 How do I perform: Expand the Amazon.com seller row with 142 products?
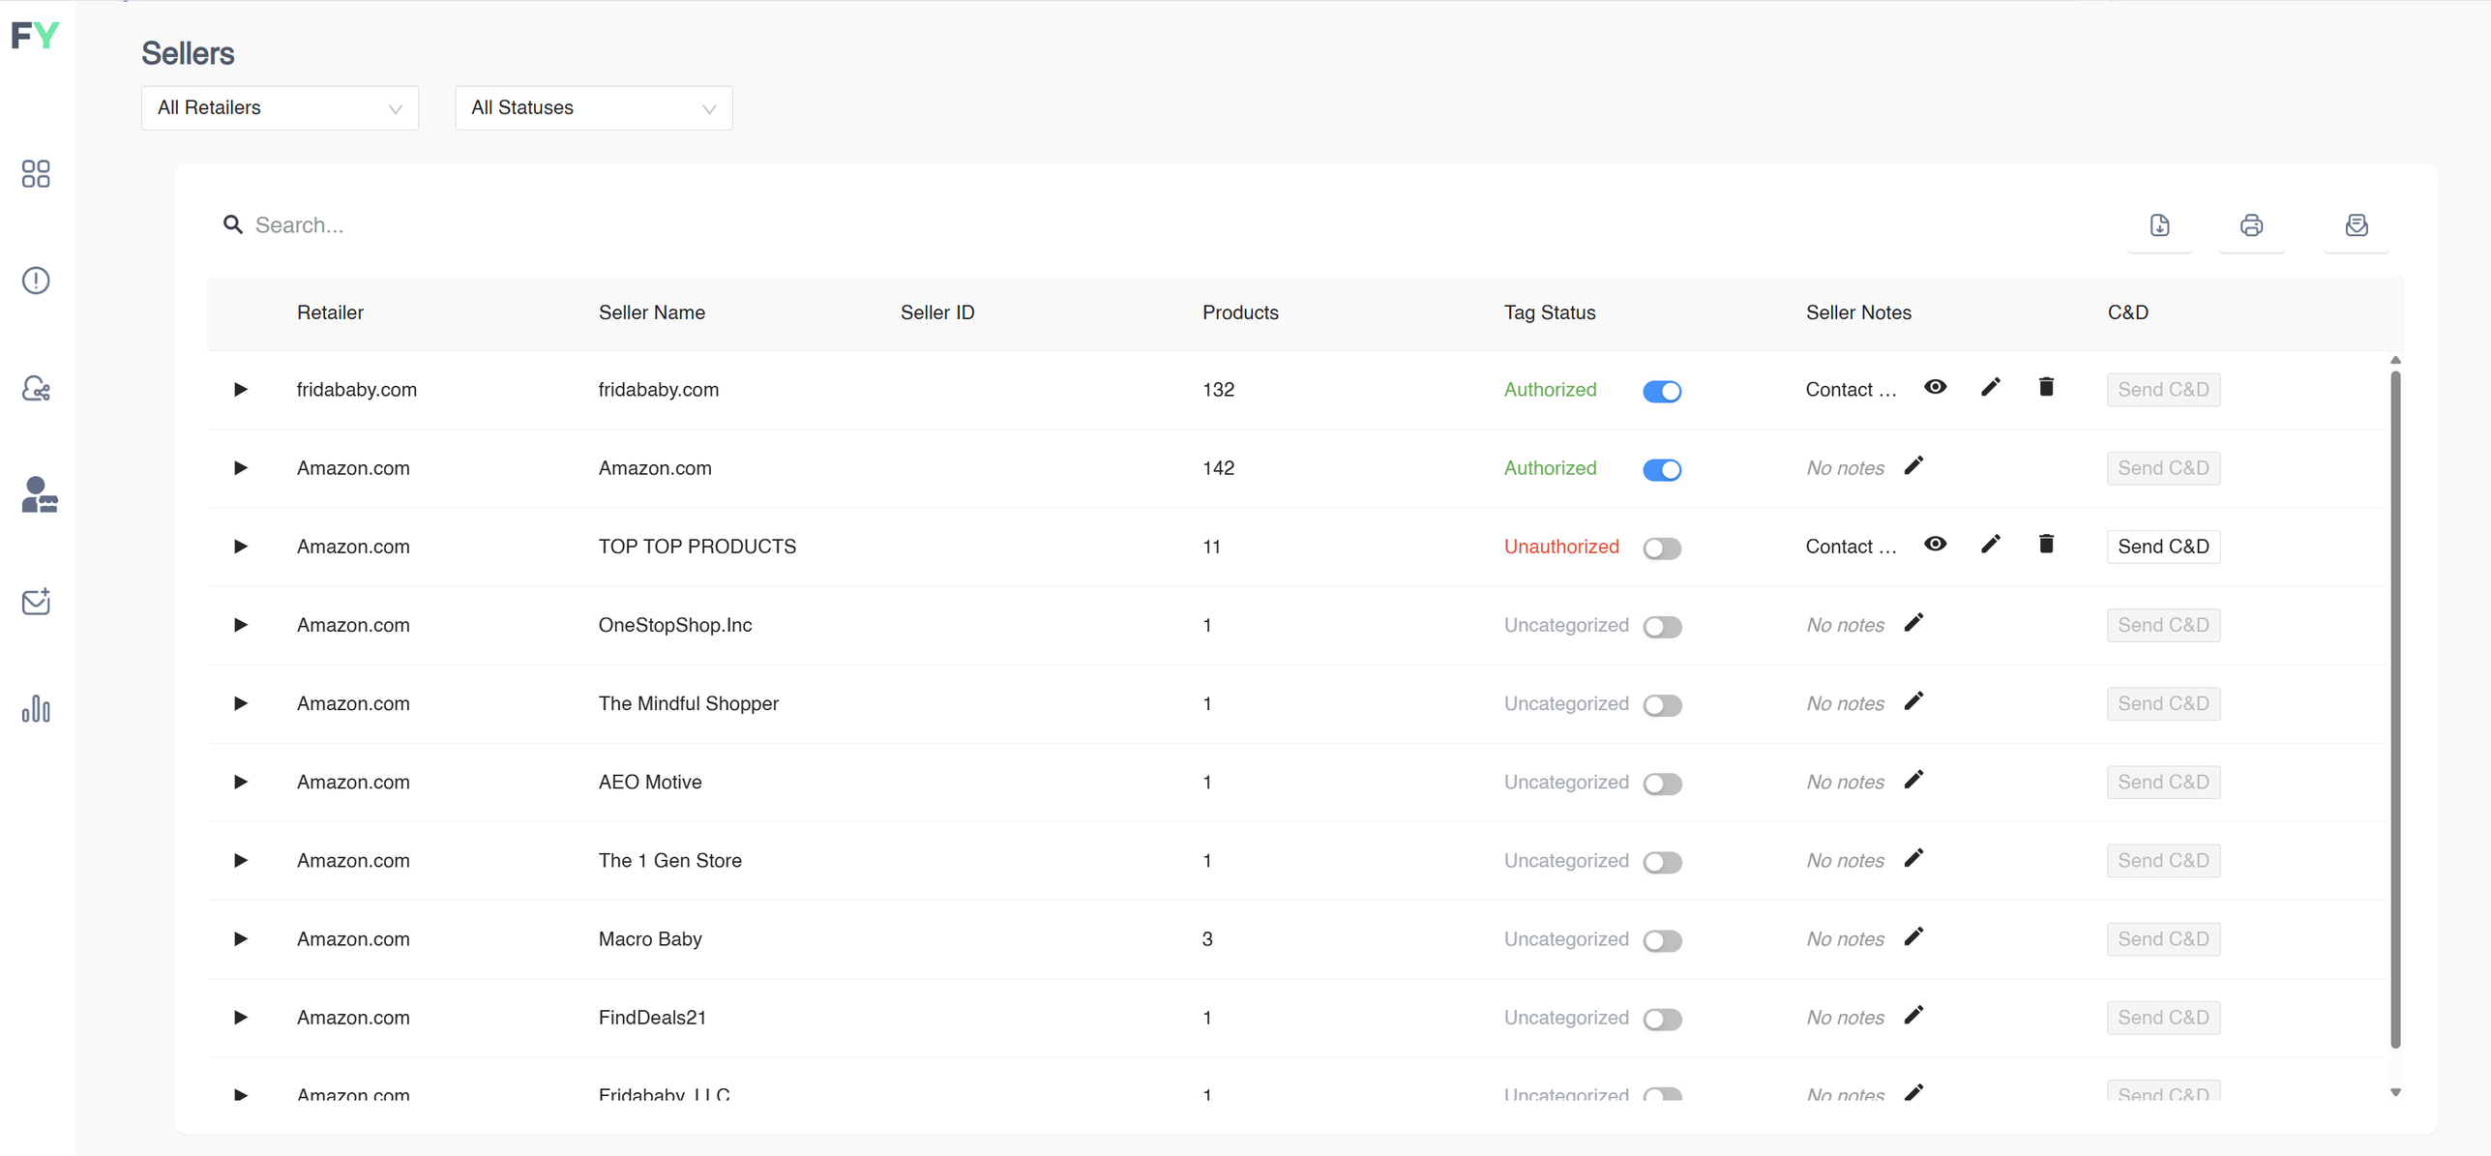(x=241, y=468)
